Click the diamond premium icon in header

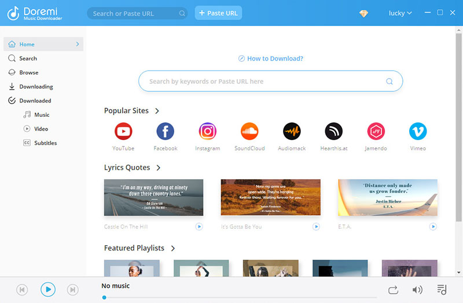[x=363, y=13]
